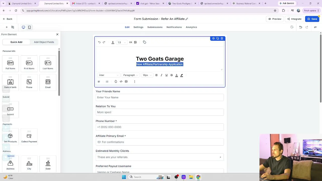The image size is (322, 181).
Task: Select the Quick Add tab
Action: (x=16, y=42)
